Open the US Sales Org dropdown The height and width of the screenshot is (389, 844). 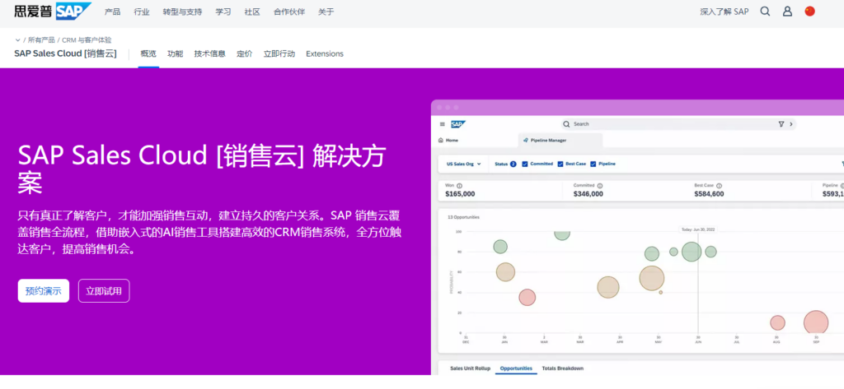[x=463, y=164]
